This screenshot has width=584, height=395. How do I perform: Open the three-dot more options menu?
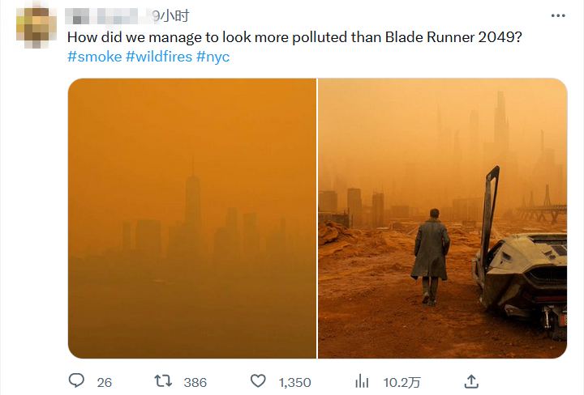click(x=558, y=16)
